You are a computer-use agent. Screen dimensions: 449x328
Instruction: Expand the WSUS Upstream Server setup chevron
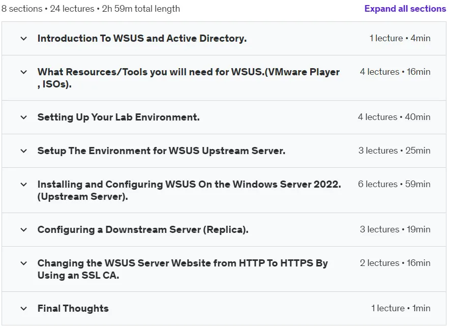click(x=24, y=151)
